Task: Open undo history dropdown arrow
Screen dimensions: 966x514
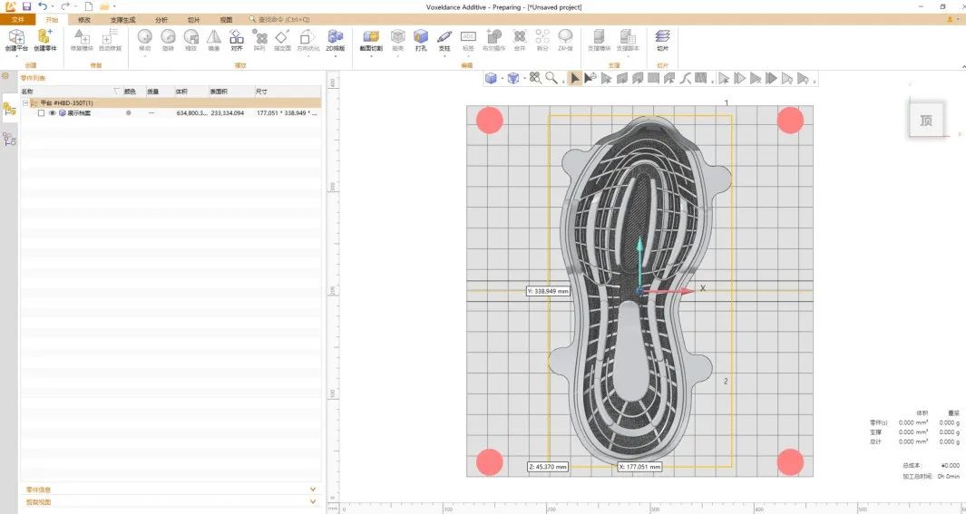Action: pyautogui.click(x=53, y=6)
